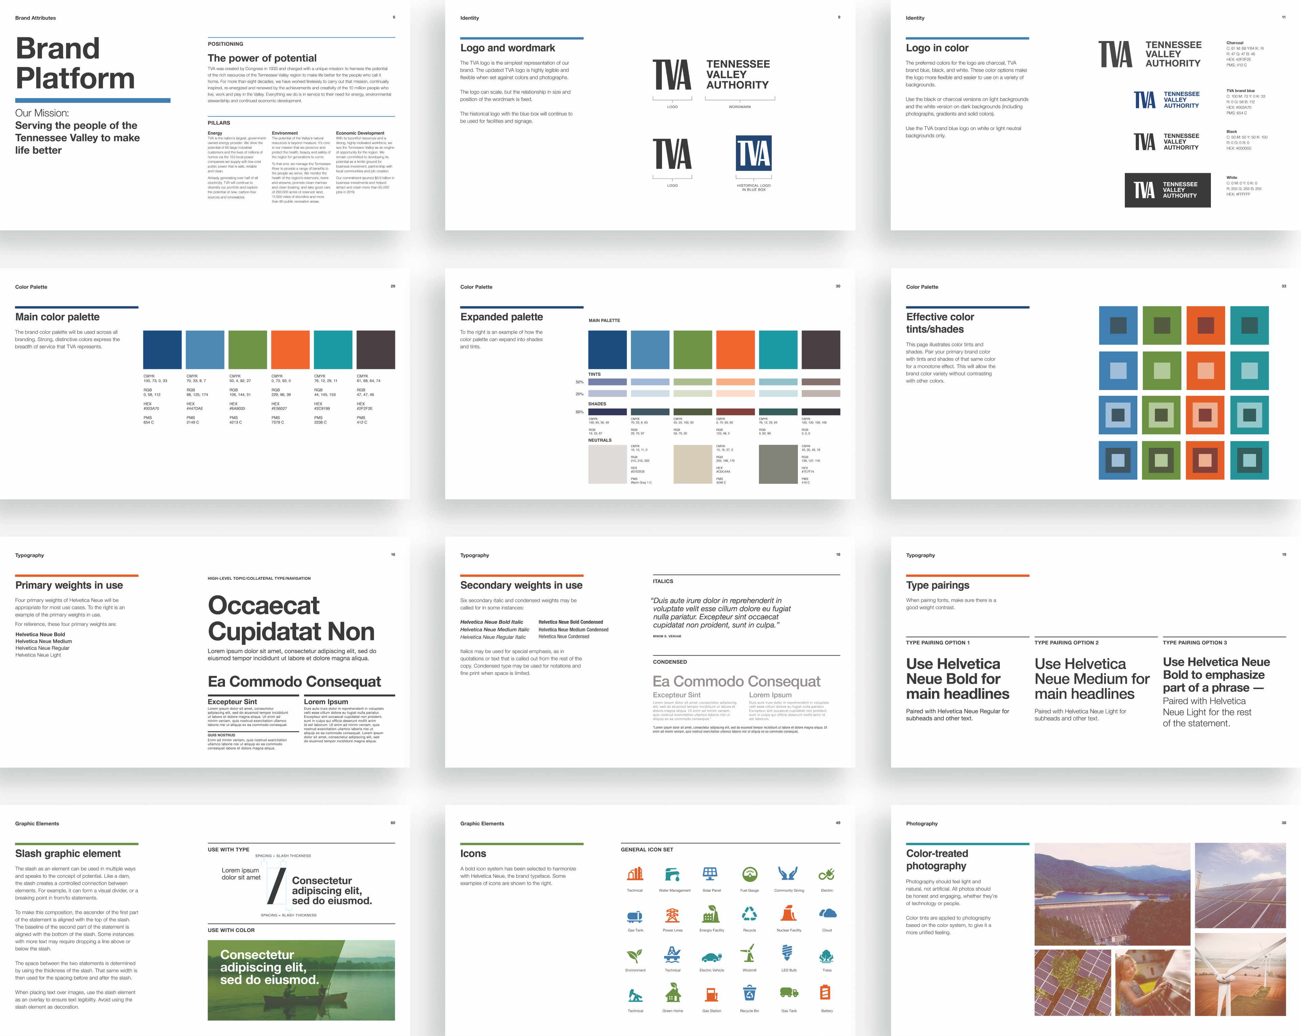Select the Battery icon
The width and height of the screenshot is (1301, 1036).
point(826,993)
